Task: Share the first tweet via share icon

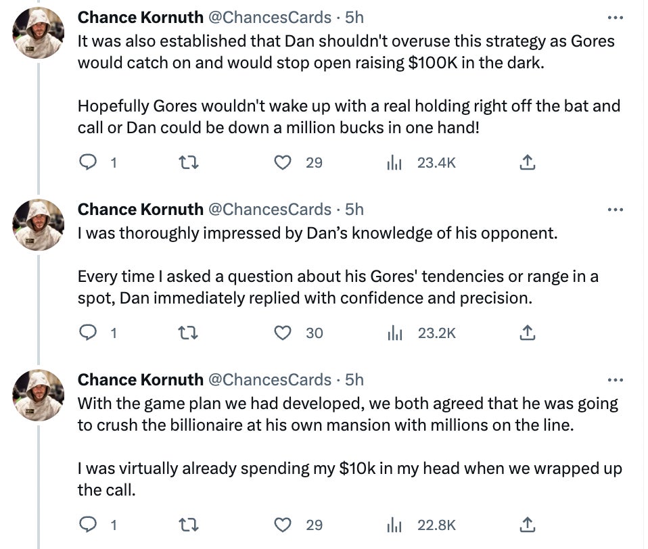Action: [528, 162]
